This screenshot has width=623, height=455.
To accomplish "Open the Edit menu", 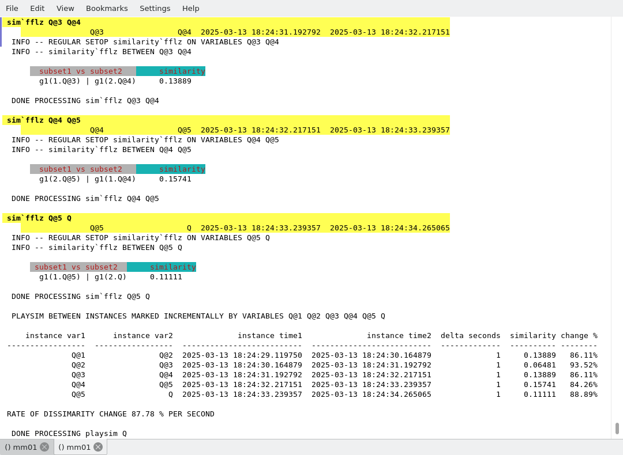I will (x=37, y=8).
